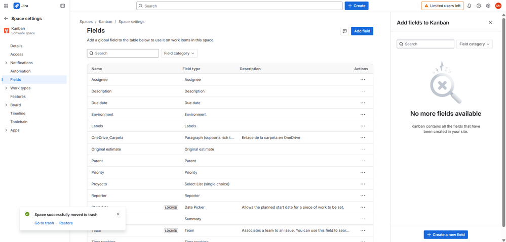This screenshot has height=242, width=506.
Task: Click the Proyecto field name
Action: [99, 184]
